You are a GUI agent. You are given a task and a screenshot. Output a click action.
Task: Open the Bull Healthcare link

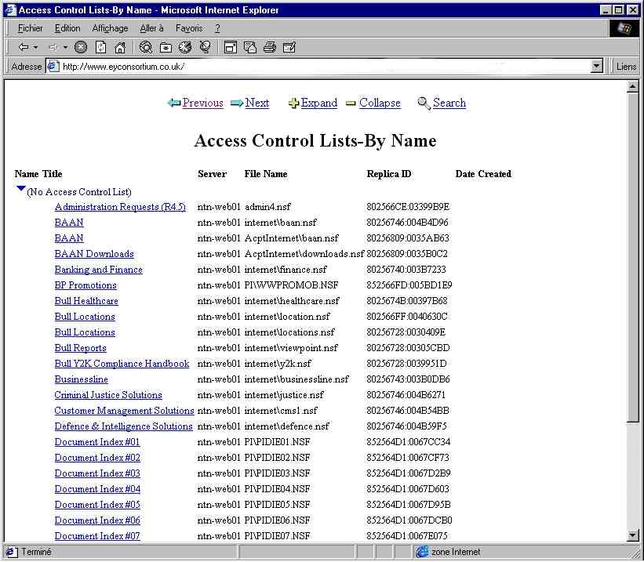(x=86, y=301)
